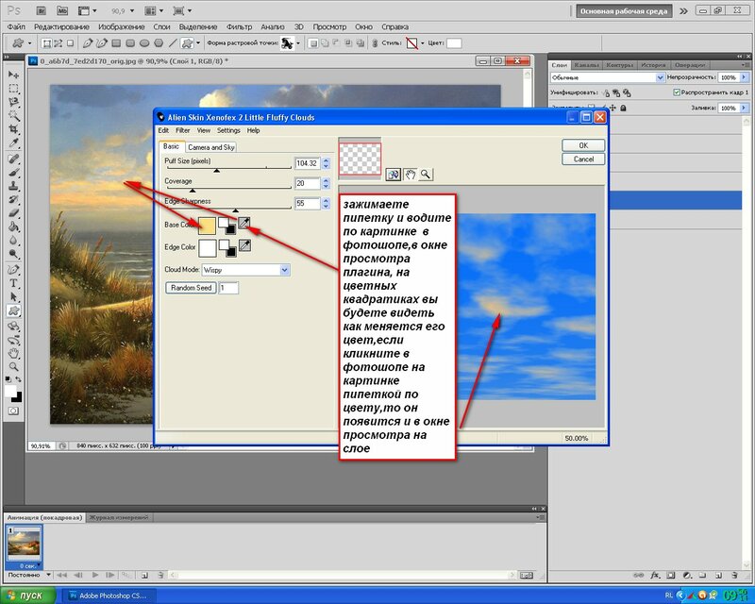Open the plugin Settings menu
755x604 pixels.
tap(228, 130)
